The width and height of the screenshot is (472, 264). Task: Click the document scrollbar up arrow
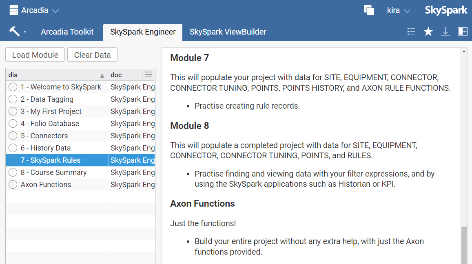[x=464, y=52]
